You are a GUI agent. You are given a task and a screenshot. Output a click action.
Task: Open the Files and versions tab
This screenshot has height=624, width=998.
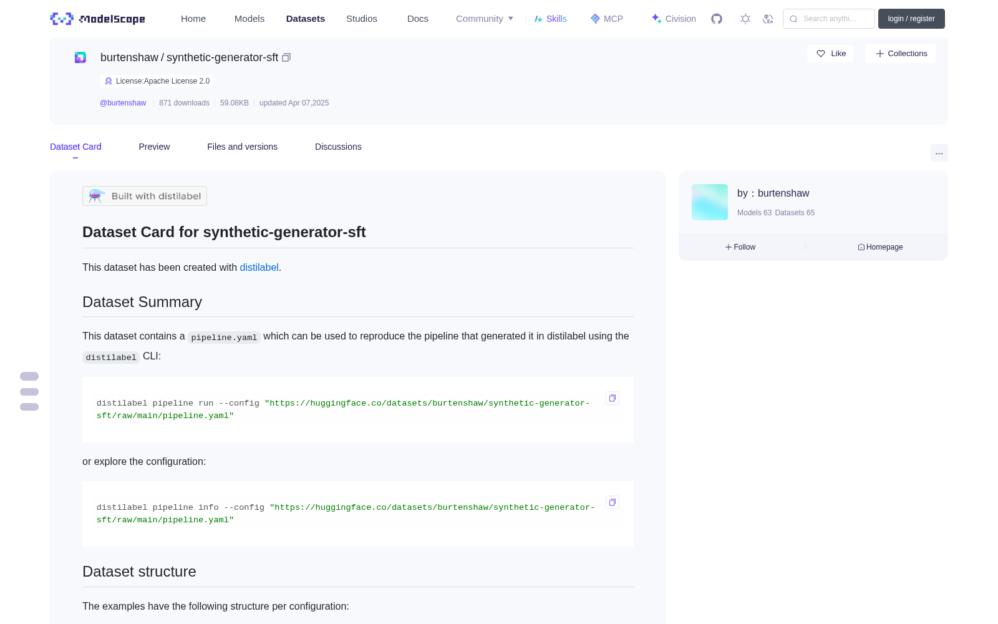pyautogui.click(x=242, y=147)
